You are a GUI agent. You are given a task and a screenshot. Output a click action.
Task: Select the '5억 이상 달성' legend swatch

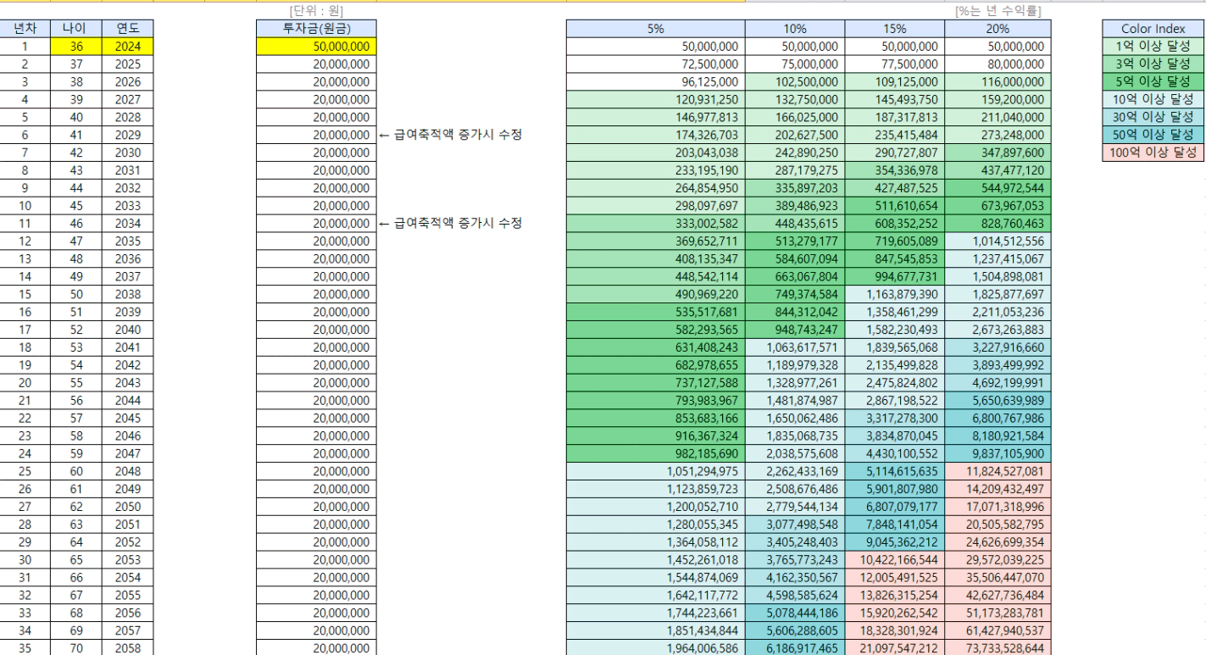[x=1153, y=82]
